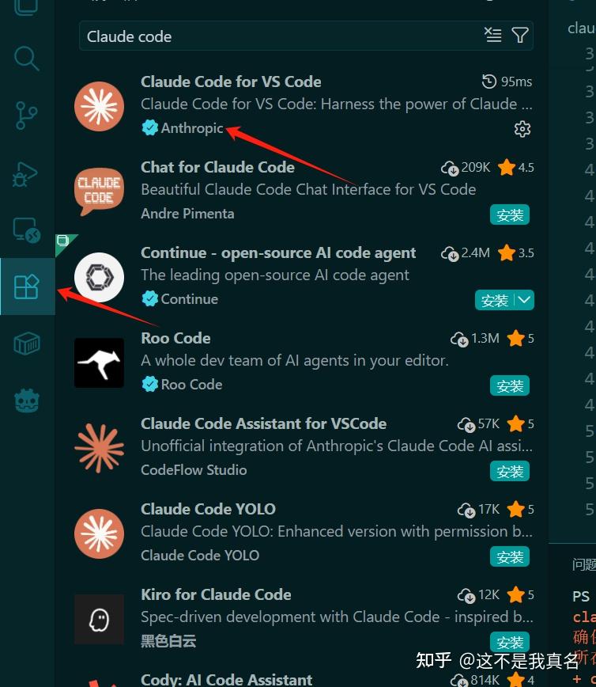596x687 pixels.
Task: Open the Containers view in activity bar
Action: tap(27, 343)
